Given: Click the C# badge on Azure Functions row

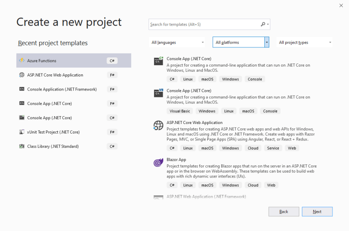Looking at the screenshot, I should [112, 60].
